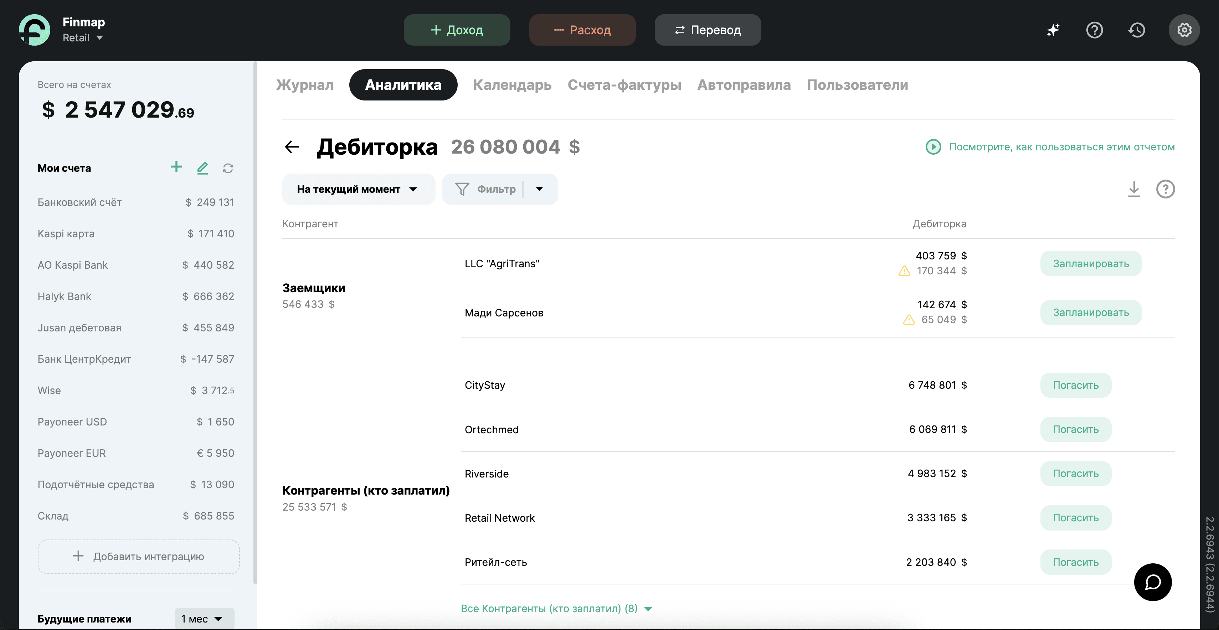This screenshot has width=1219, height=630.
Task: Select the Payoneer USD account
Action: click(x=136, y=422)
